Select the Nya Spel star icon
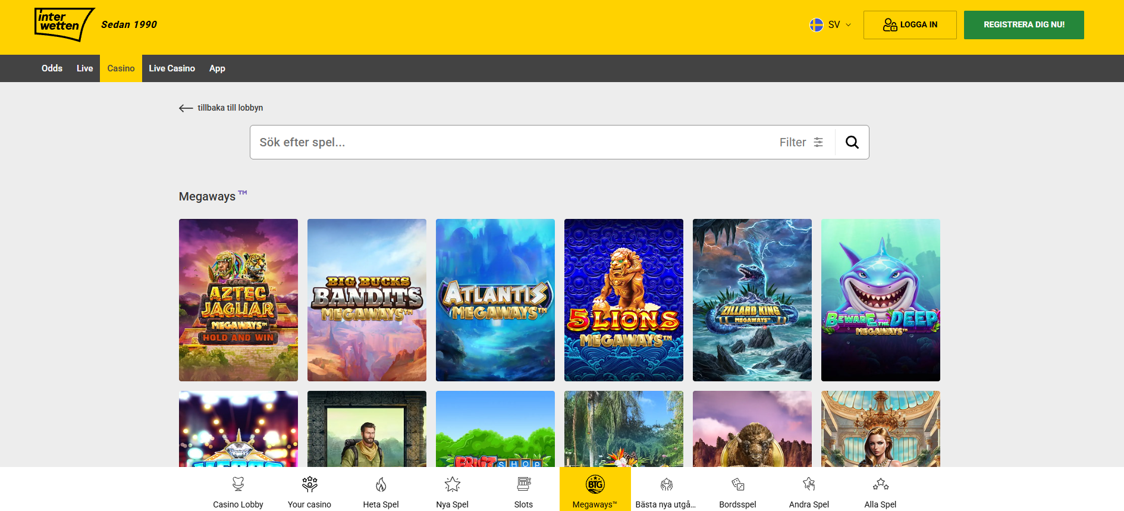The height and width of the screenshot is (511, 1124). coord(452,484)
